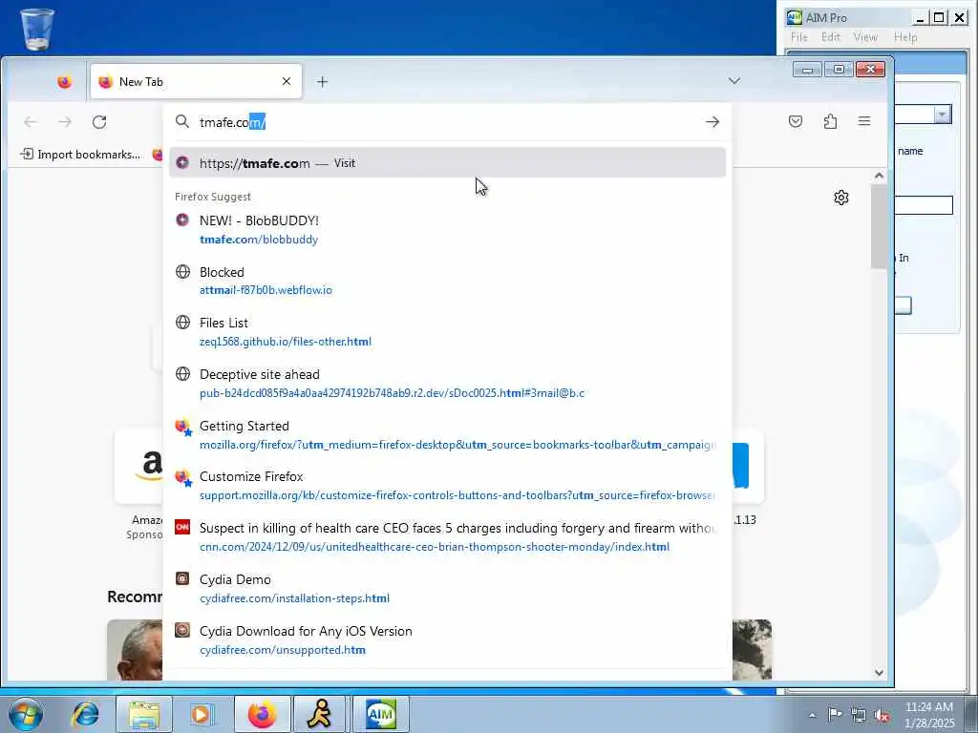Open the Firefox hamburger menu
Screen dimensions: 978x733
[x=863, y=121]
